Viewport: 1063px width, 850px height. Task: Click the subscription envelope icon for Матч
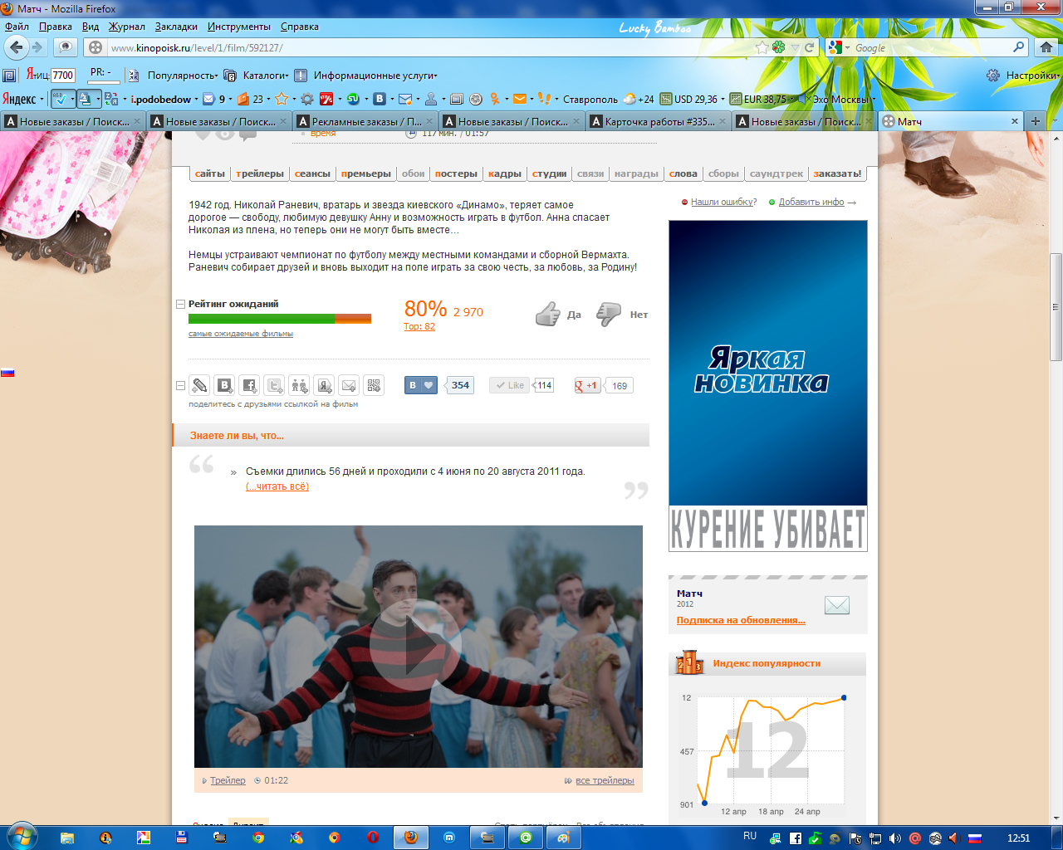point(837,605)
